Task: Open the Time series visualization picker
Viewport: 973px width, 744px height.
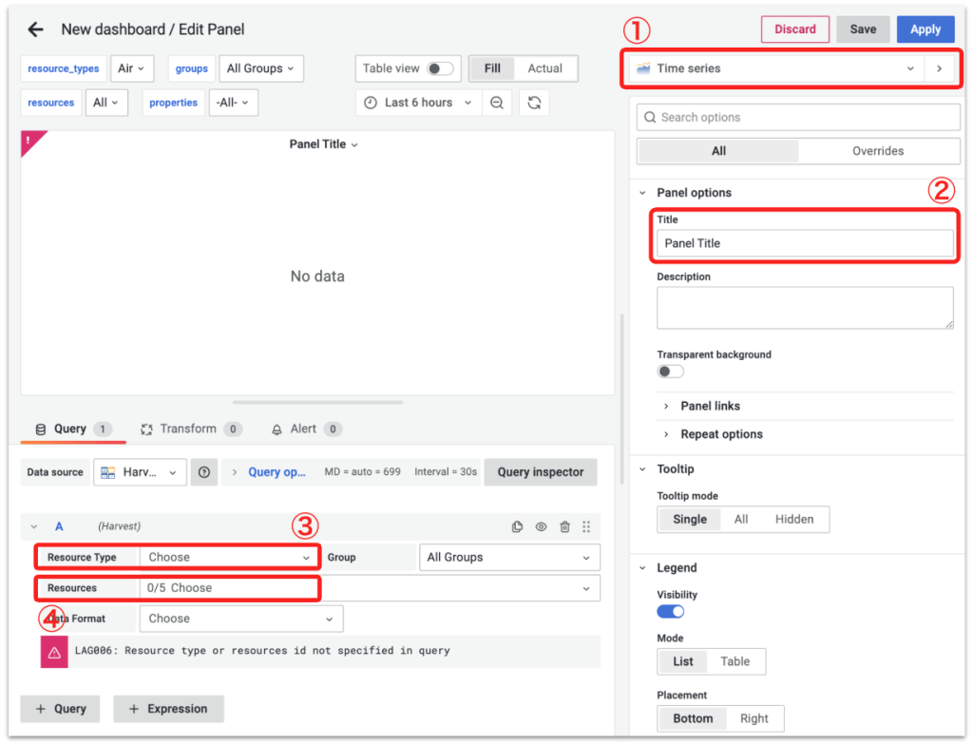Action: 777,68
